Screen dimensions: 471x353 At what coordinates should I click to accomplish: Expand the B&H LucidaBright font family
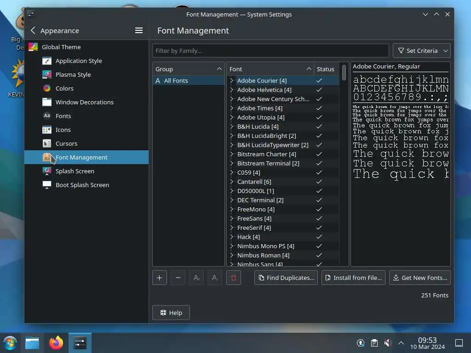pyautogui.click(x=232, y=136)
